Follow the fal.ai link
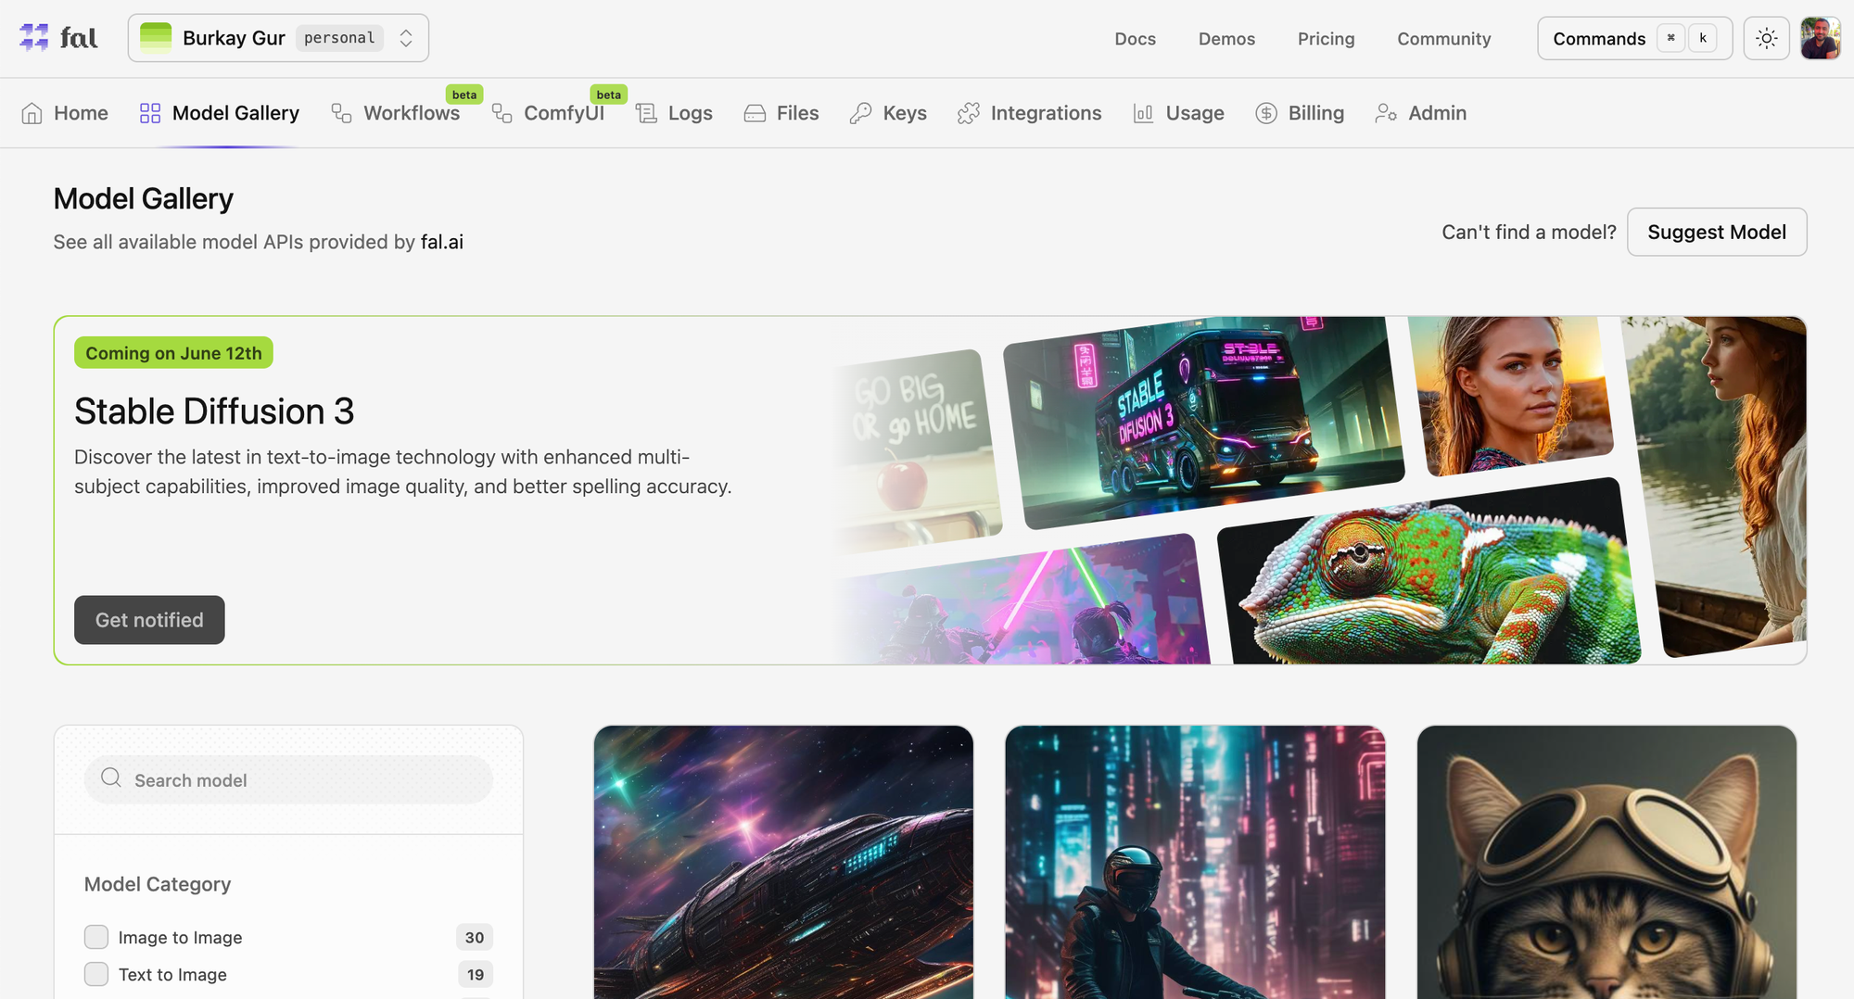This screenshot has width=1854, height=999. point(442,242)
